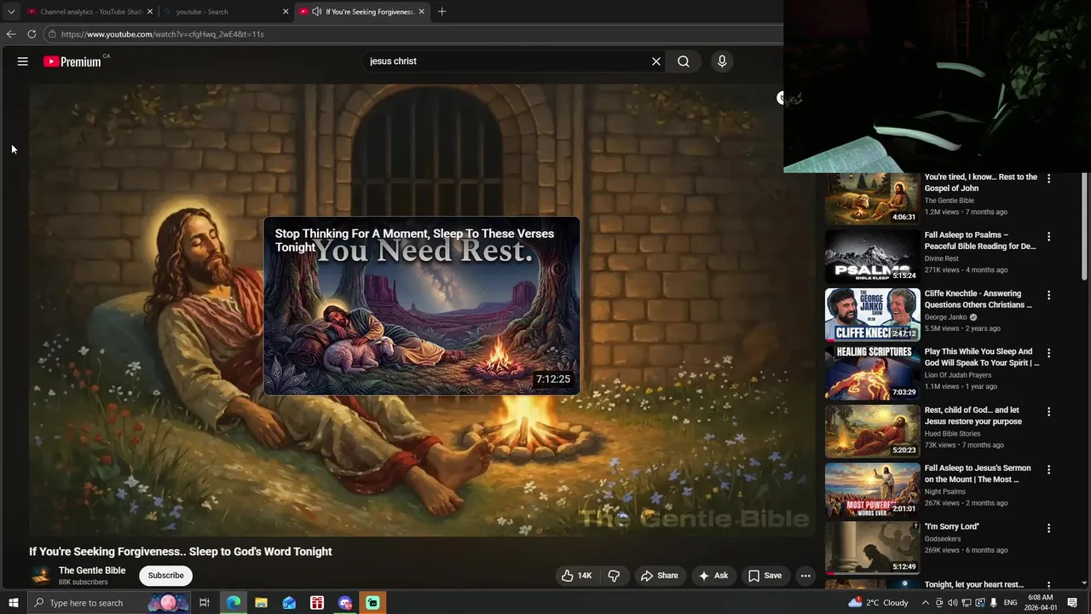Open a new browser tab
This screenshot has height=614, width=1091.
442,12
